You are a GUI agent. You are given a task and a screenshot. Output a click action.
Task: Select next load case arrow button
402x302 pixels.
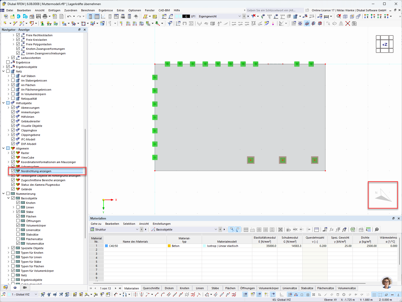[x=248, y=16]
